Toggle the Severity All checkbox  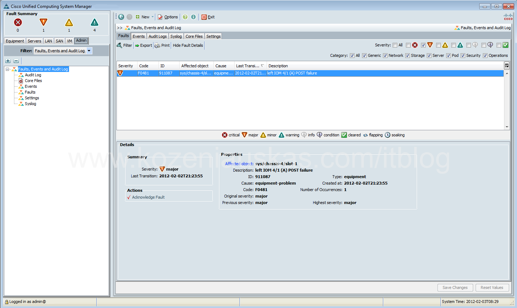395,45
